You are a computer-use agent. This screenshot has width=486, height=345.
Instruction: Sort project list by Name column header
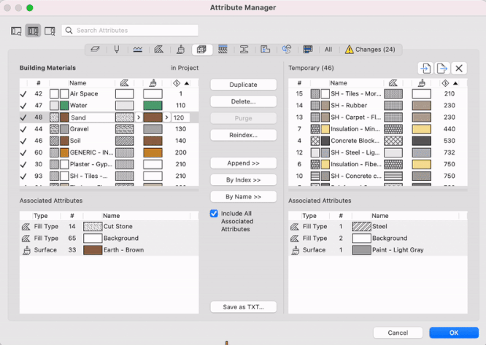pyautogui.click(x=78, y=83)
